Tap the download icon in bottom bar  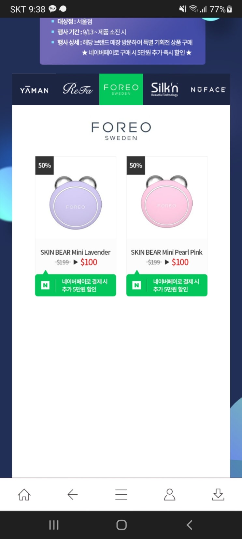tap(218, 494)
